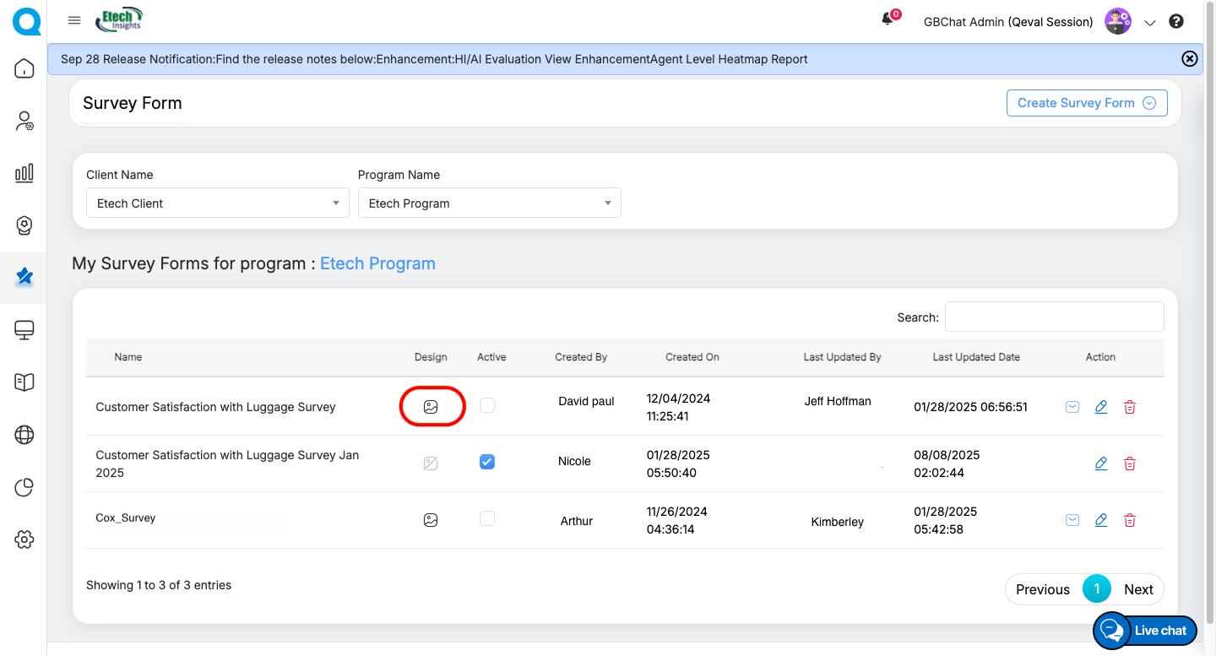Toggle the hamburger menu

74,20
